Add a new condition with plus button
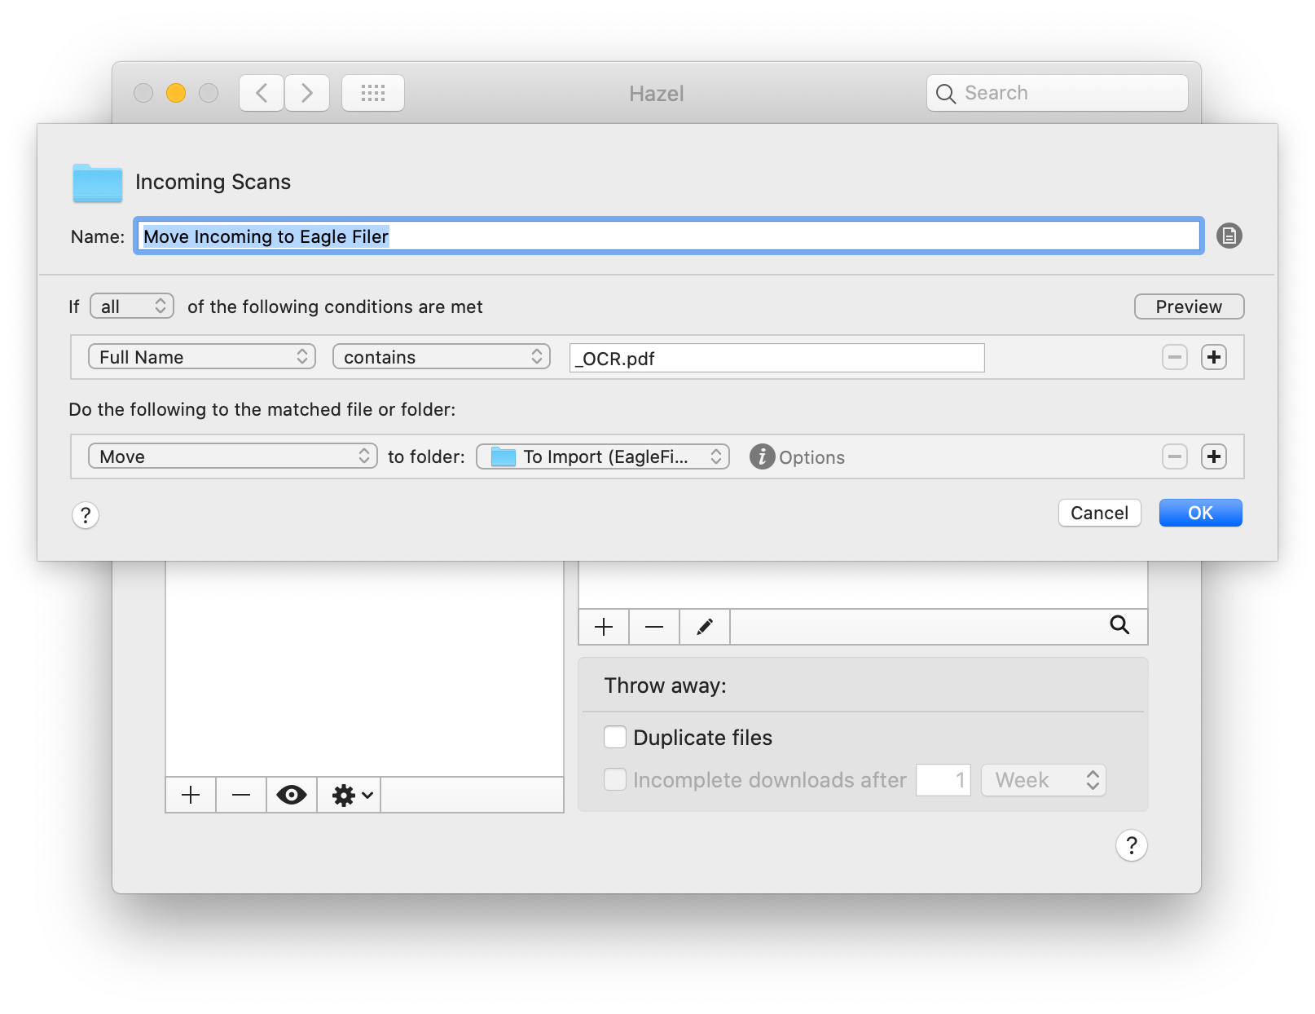Viewport: 1315px width, 1014px height. 1214,357
